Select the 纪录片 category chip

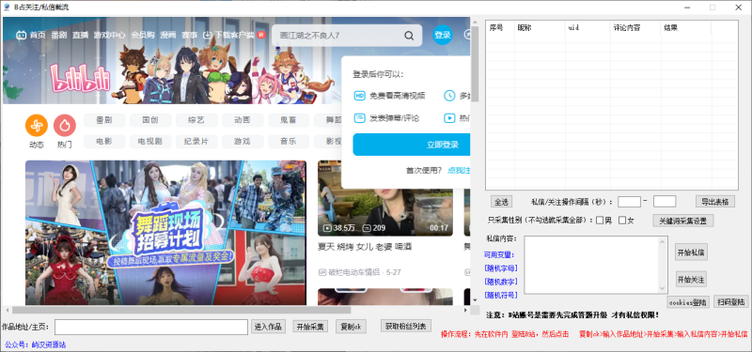coord(196,142)
